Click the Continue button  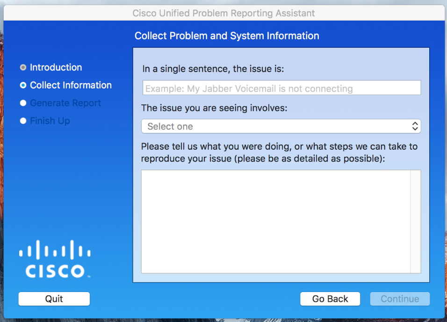400,299
